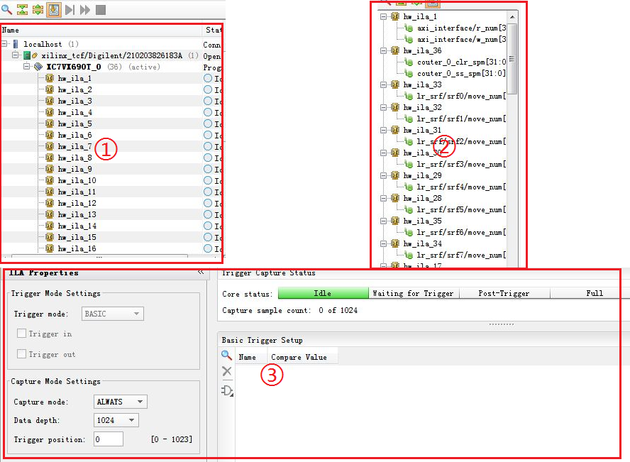The width and height of the screenshot is (630, 462).
Task: Select probe lr_srf/srf3/move_num
Action: point(461,165)
